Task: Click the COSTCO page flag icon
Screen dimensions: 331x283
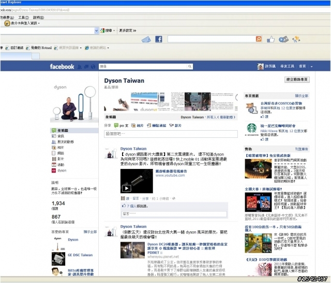Action: click(252, 108)
